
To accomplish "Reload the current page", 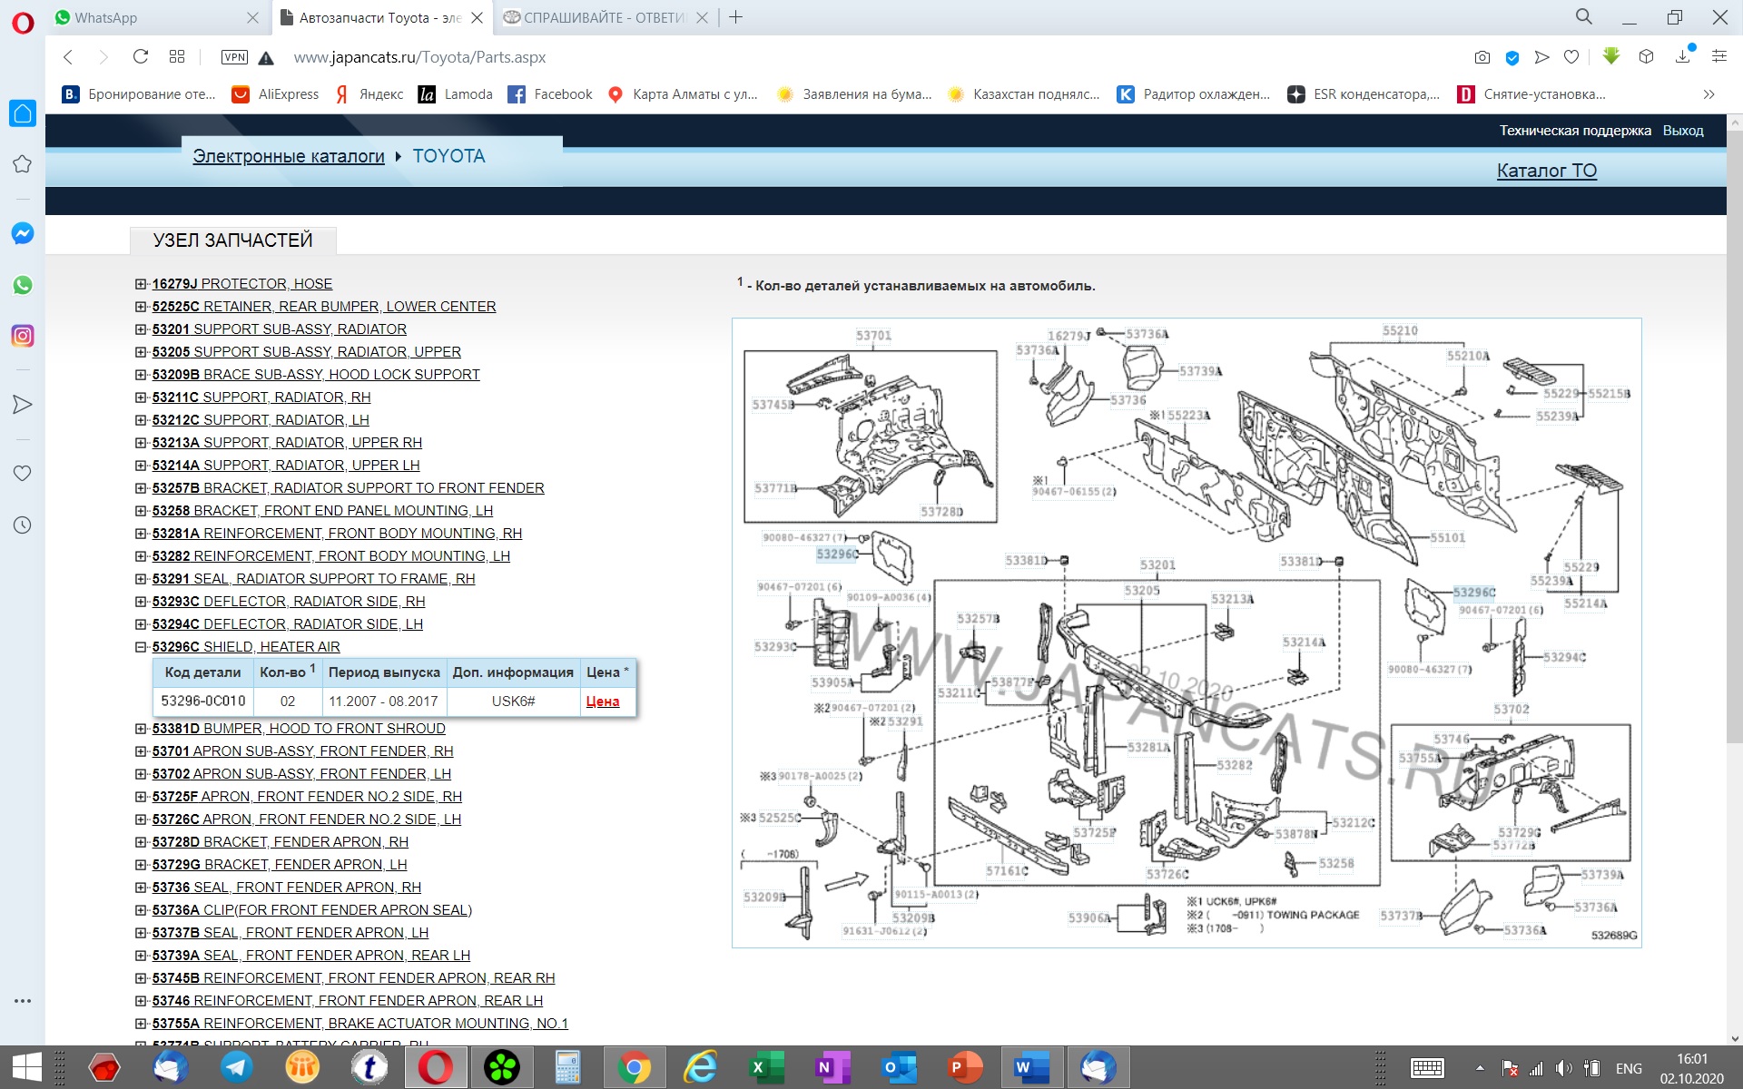I will 141,57.
